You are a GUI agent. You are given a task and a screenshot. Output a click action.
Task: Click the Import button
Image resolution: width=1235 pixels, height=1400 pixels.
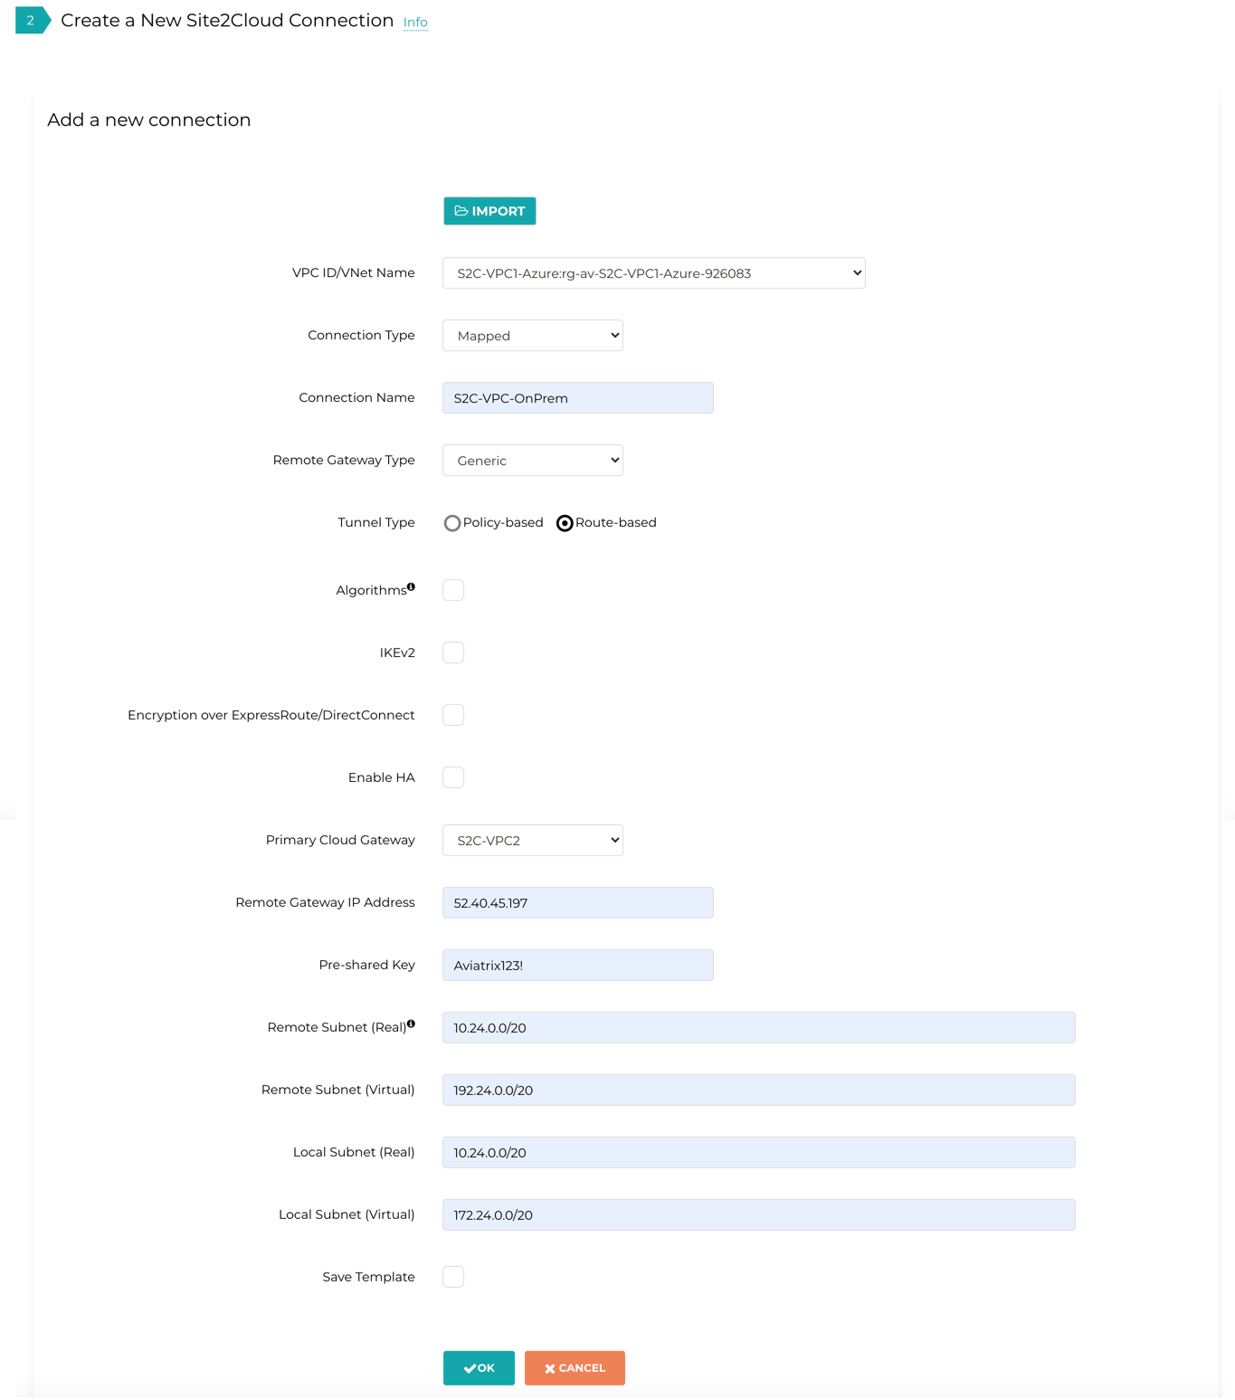click(x=489, y=211)
